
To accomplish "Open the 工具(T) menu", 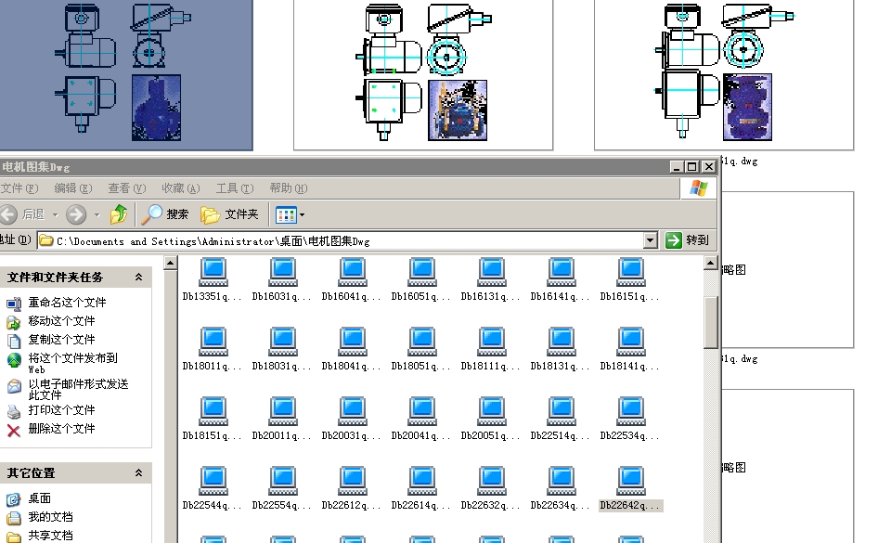I will [x=233, y=188].
